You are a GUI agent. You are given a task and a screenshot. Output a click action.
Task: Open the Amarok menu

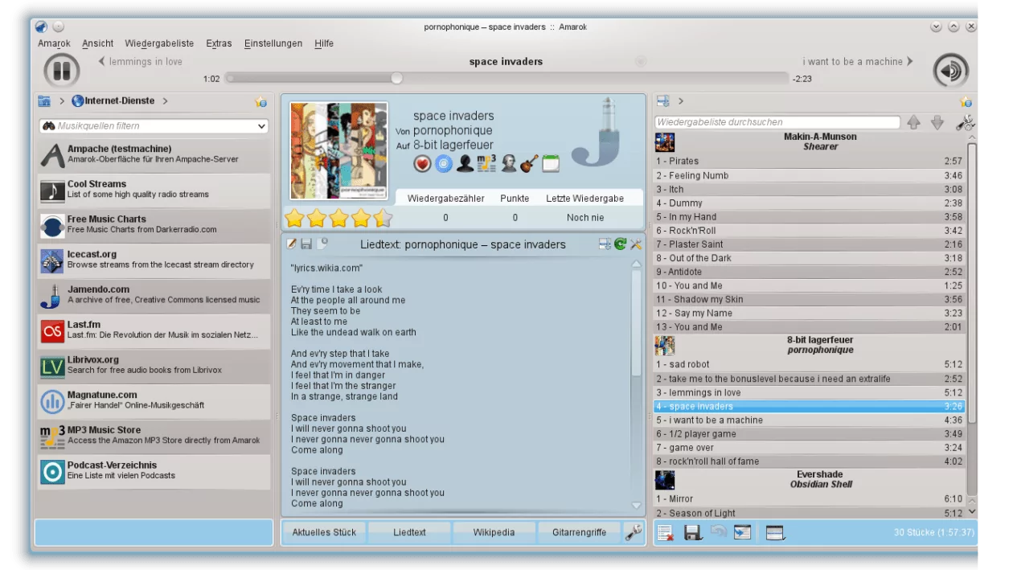[54, 43]
